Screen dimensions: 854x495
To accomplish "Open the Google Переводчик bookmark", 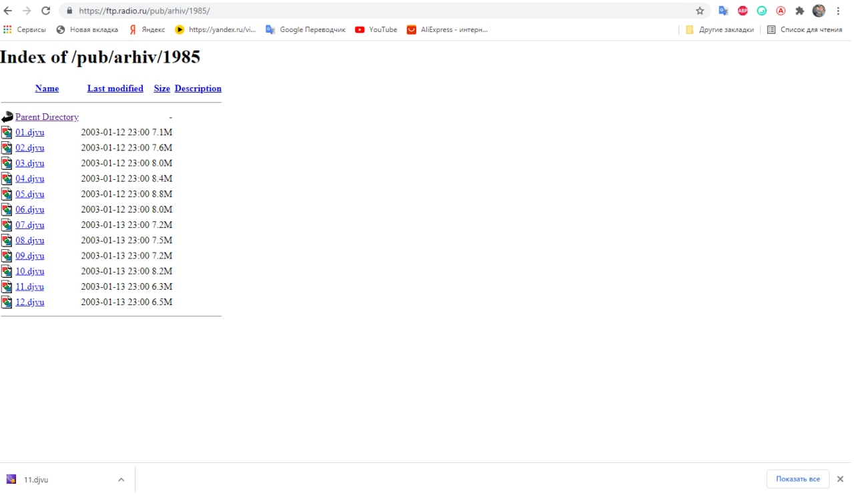I will [306, 29].
